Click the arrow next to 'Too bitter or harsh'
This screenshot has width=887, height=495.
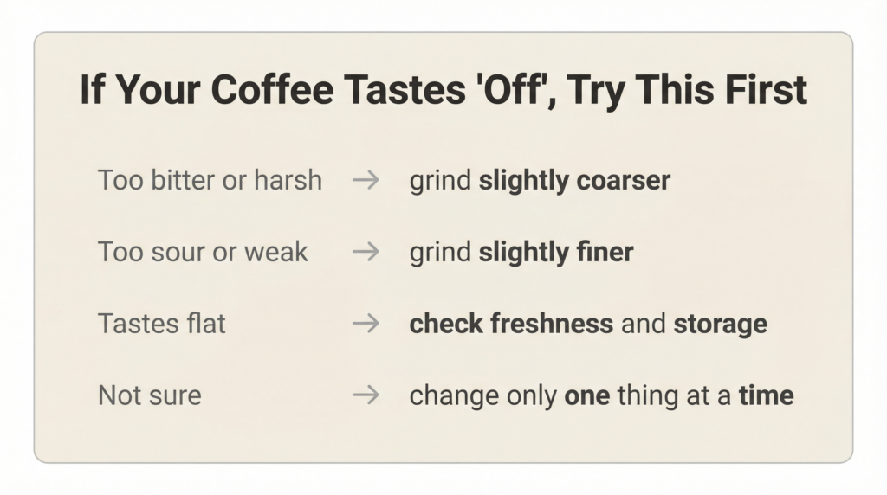pos(366,181)
